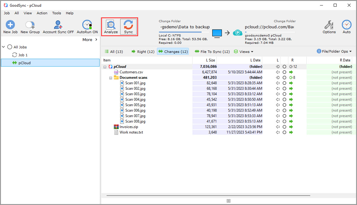Select do-nothing circle for Scan 008.jpg

tap(284, 121)
